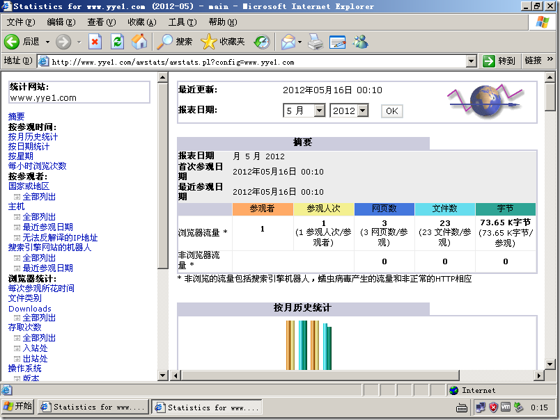Open the 编辑(E) menu

pos(61,22)
